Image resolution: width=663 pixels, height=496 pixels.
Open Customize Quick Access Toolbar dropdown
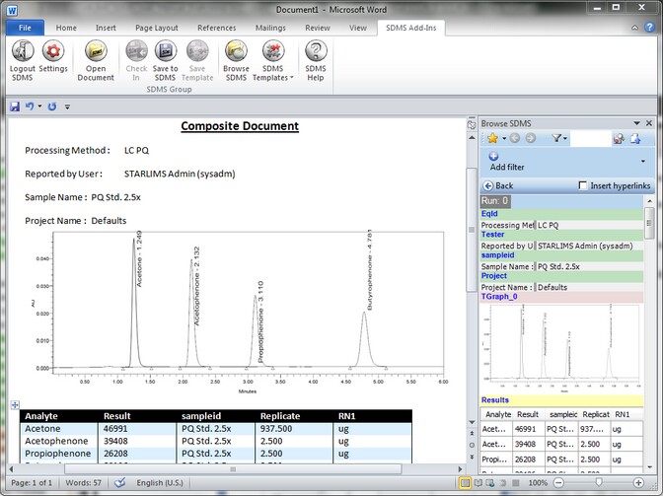pyautogui.click(x=67, y=106)
